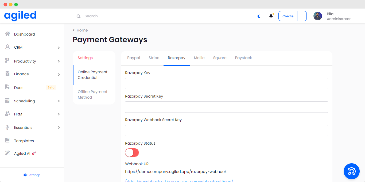Screen dimensions: 365x182
Task: Focus the Razorpay Secret Key field
Action: pyautogui.click(x=226, y=107)
